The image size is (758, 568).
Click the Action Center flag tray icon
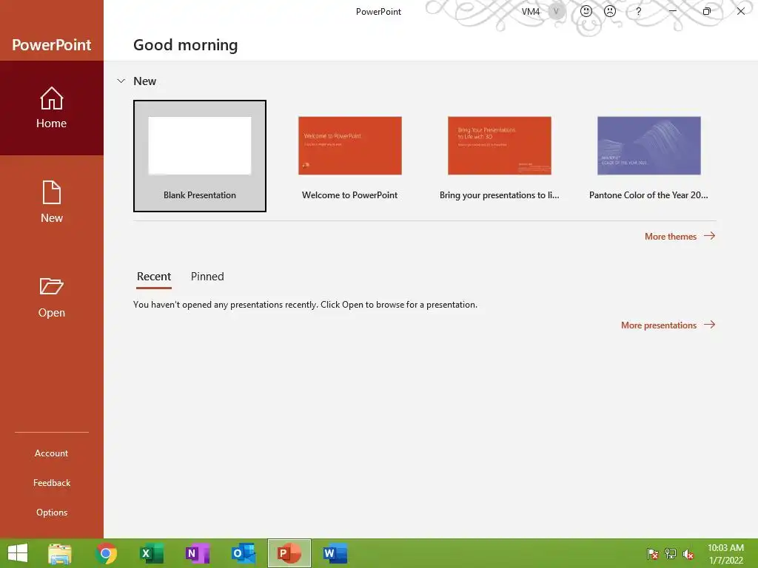pyautogui.click(x=653, y=554)
